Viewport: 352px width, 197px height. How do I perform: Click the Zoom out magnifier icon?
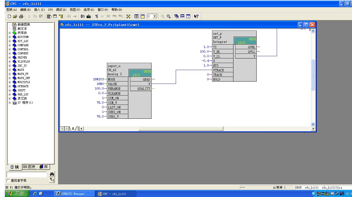click(x=169, y=16)
